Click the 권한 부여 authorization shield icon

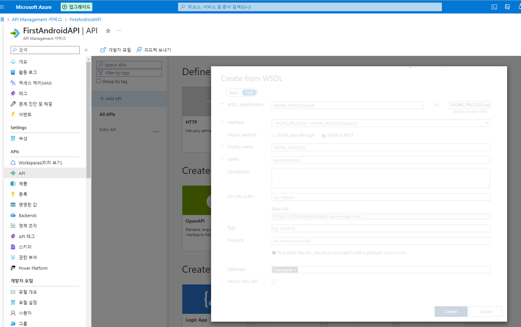pyautogui.click(x=13, y=257)
